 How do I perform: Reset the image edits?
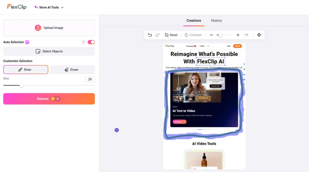coord(171,35)
